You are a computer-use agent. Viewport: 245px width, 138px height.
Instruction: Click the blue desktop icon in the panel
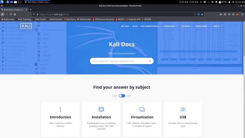[11, 2]
